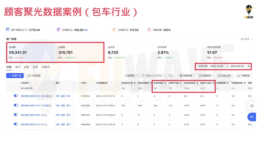Switch to the 计划 tab

click(x=9, y=67)
